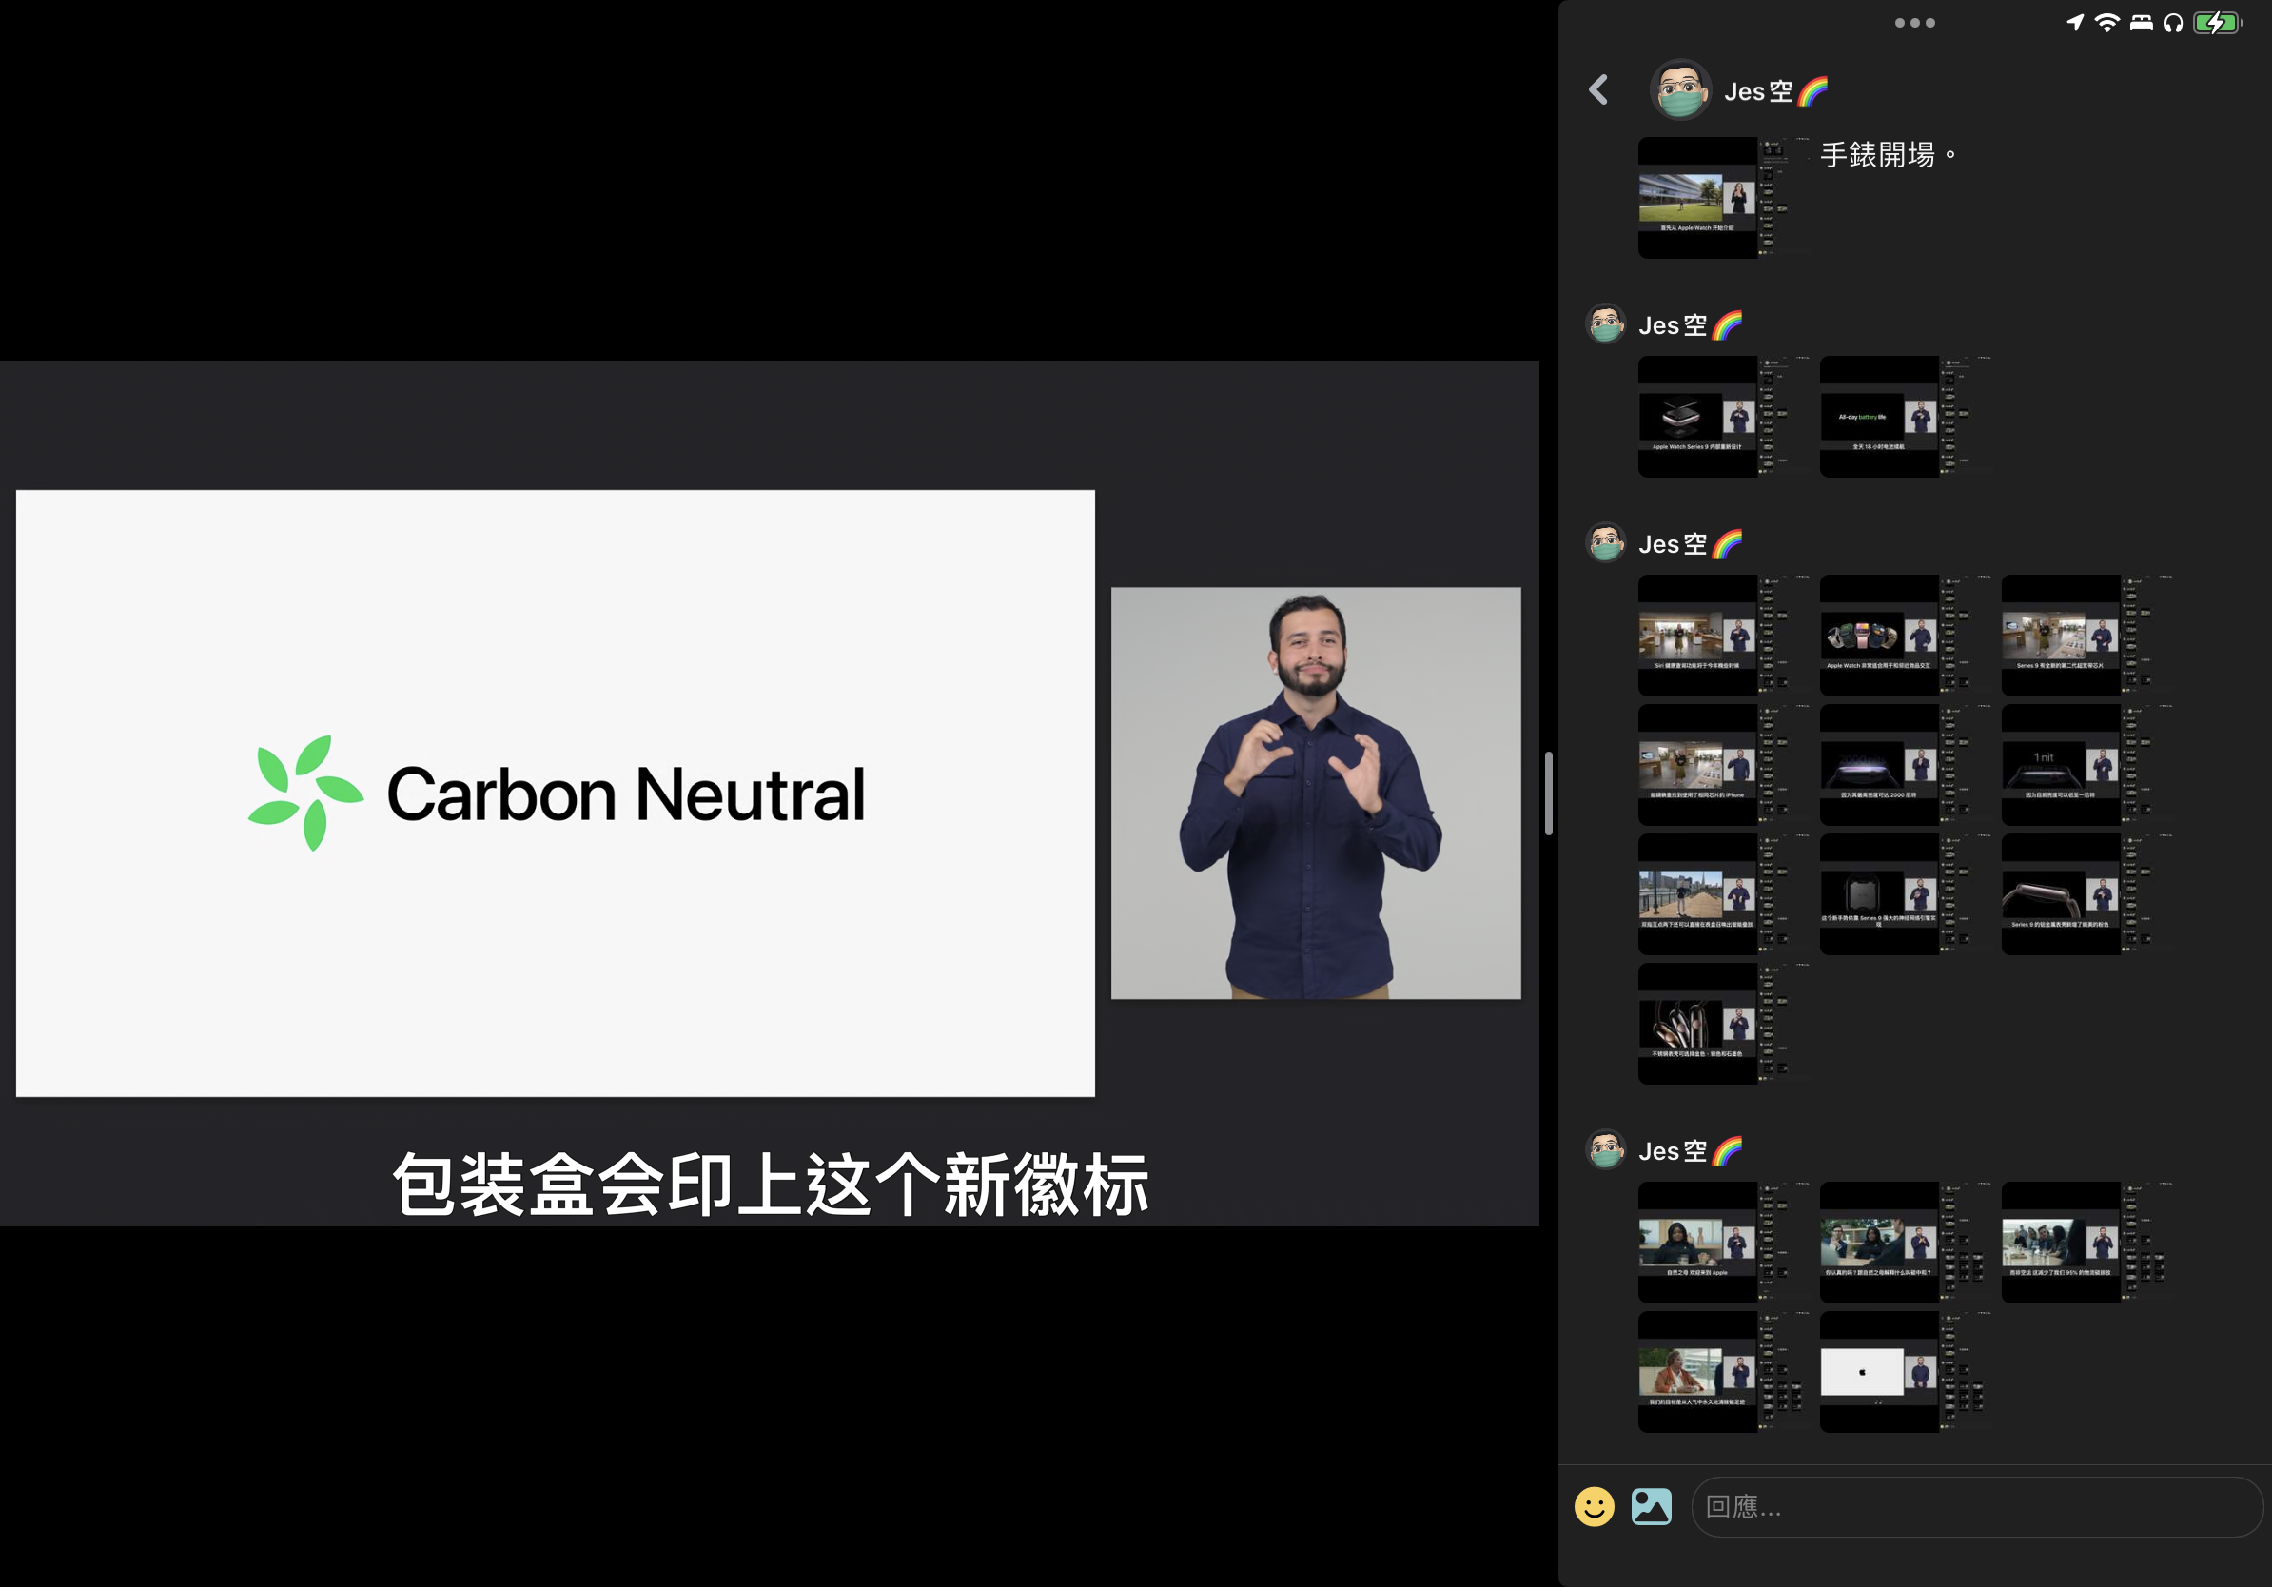Screen dimensions: 2272x1587
Task: Open Jes 空 name above All-day battery post
Action: coord(1690,324)
